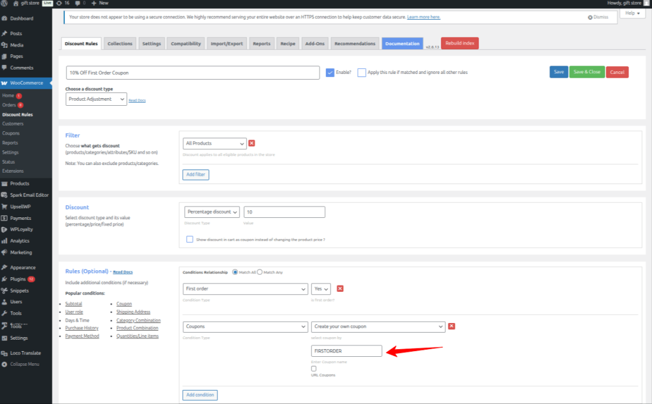
Task: Click the FIRSTORDER coupon name field
Action: tap(346, 350)
